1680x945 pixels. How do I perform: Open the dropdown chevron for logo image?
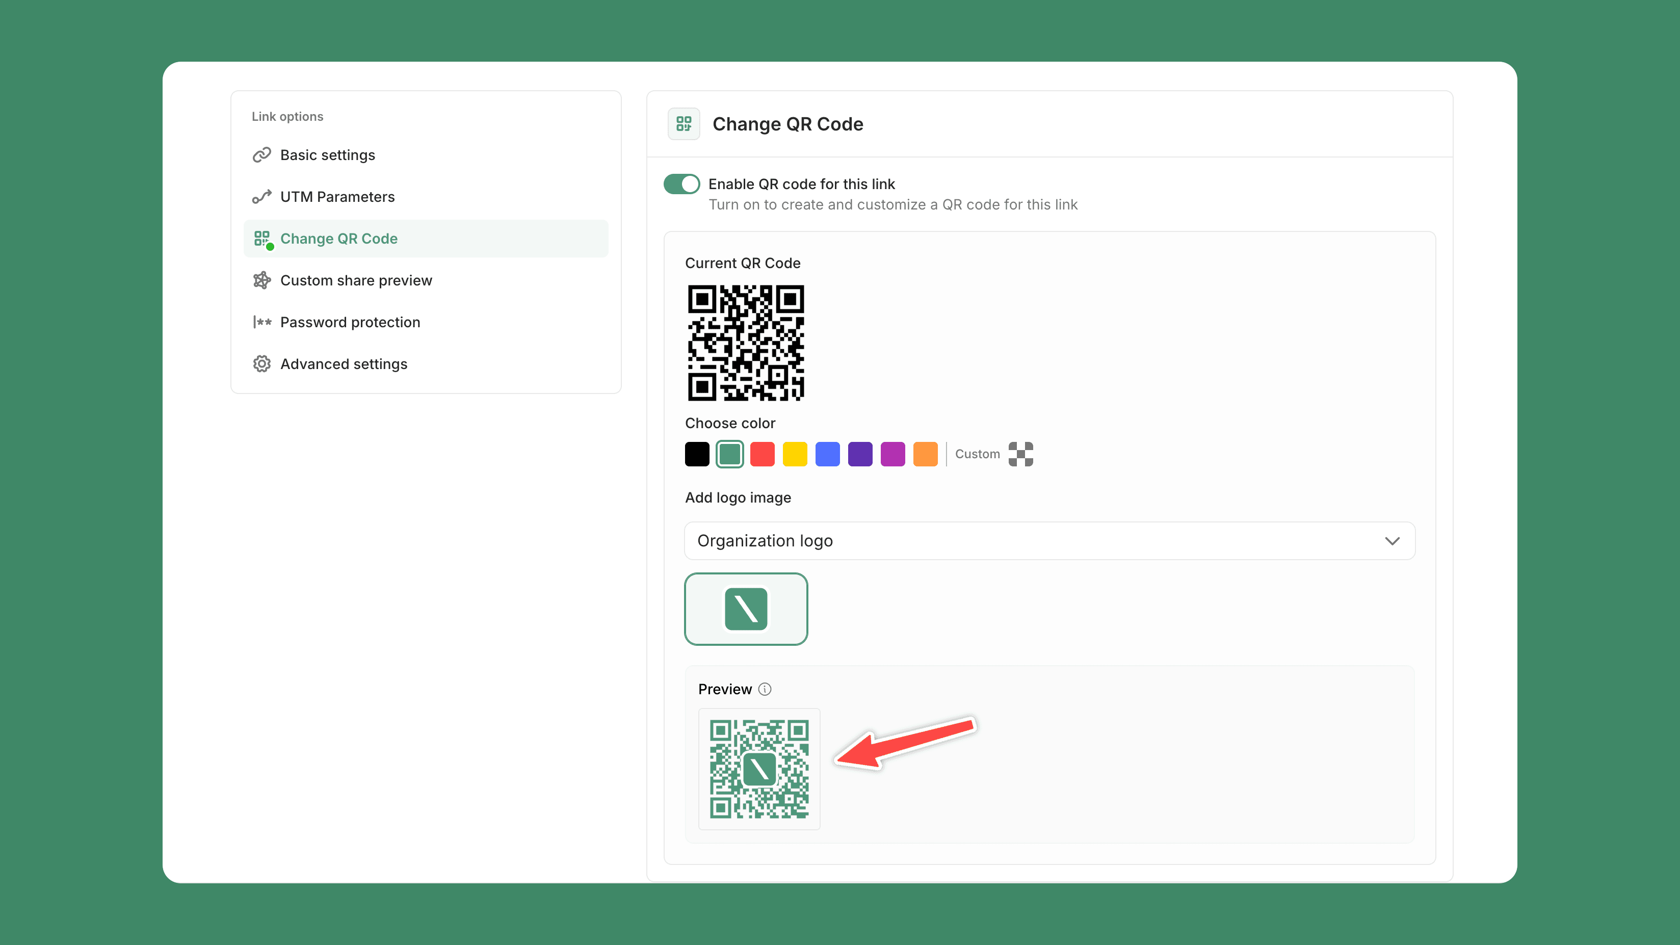coord(1393,541)
